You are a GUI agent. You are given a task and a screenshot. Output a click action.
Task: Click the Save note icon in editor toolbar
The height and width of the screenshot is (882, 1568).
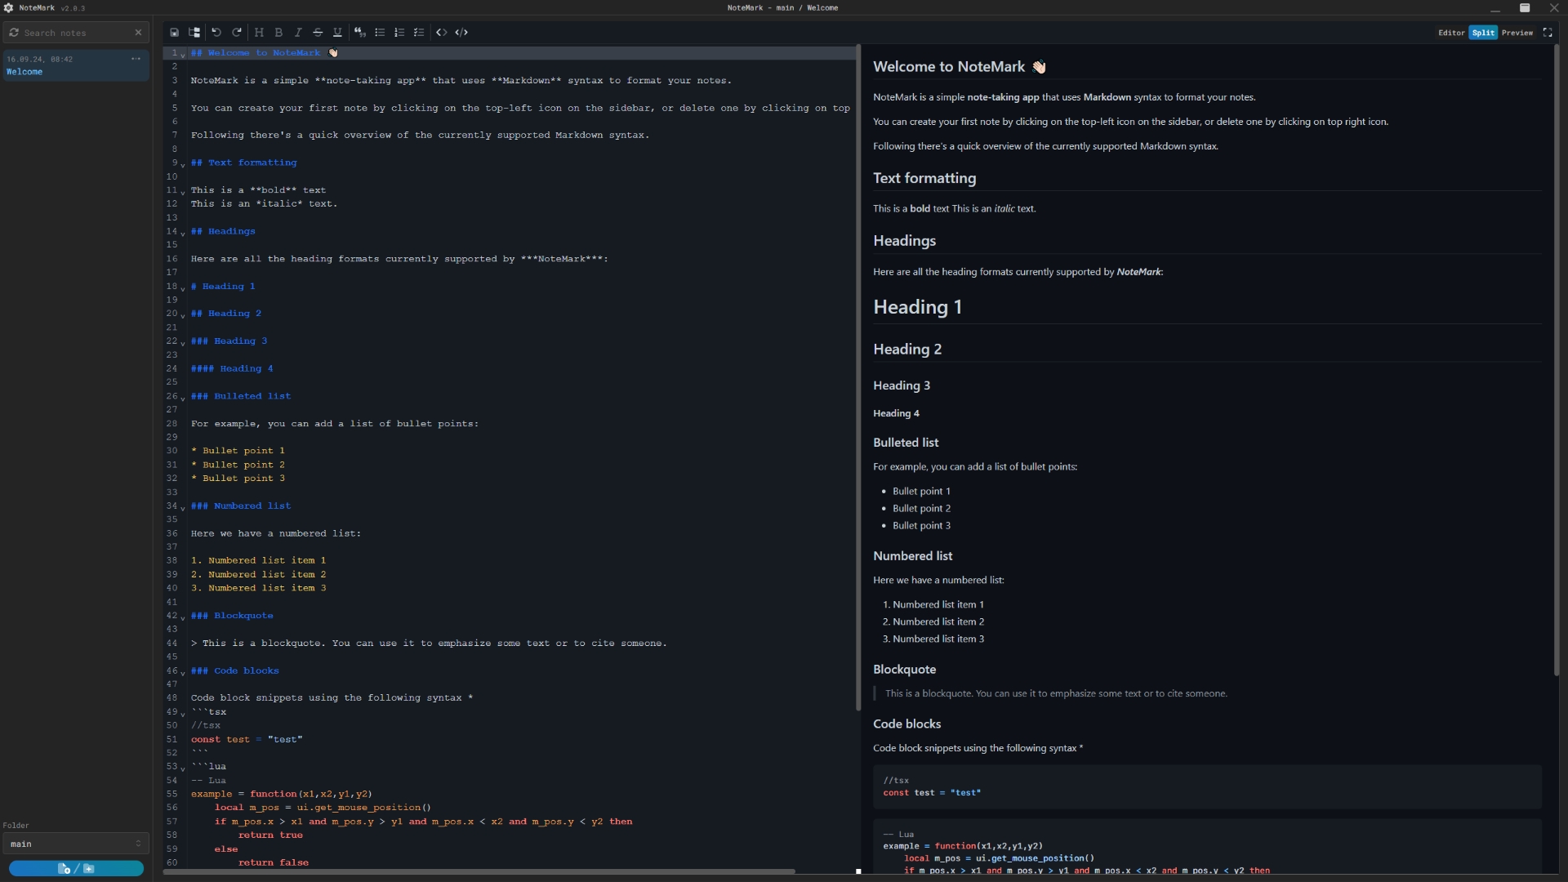pos(174,33)
